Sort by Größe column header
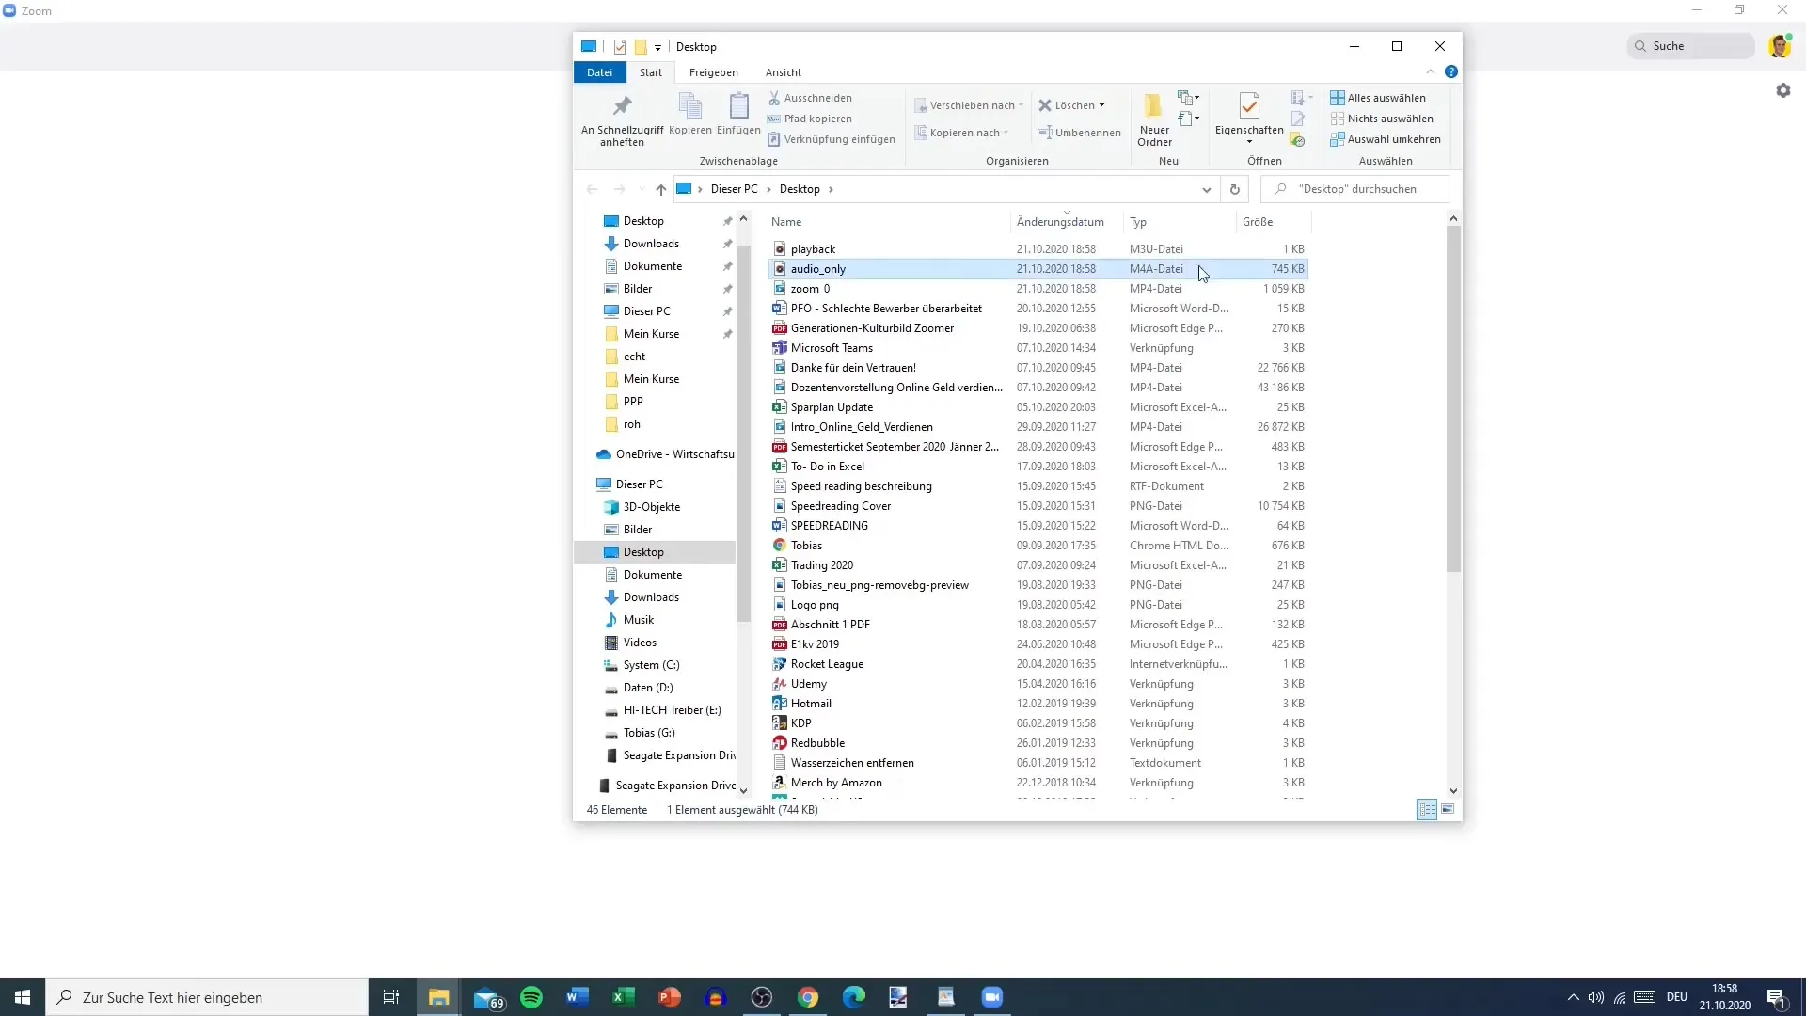The height and width of the screenshot is (1016, 1806). click(x=1258, y=222)
